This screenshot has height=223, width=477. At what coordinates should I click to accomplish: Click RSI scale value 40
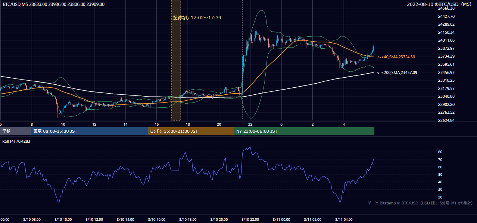pos(440,182)
